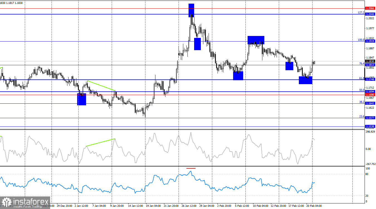Click the Instant Forex Trading text
This screenshot has width=376, height=209.
click(x=27, y=206)
